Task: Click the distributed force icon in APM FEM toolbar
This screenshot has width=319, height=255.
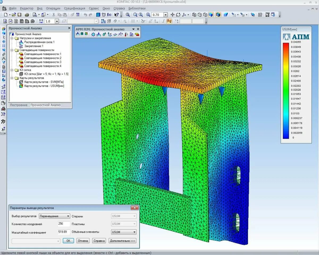Action: point(99,34)
